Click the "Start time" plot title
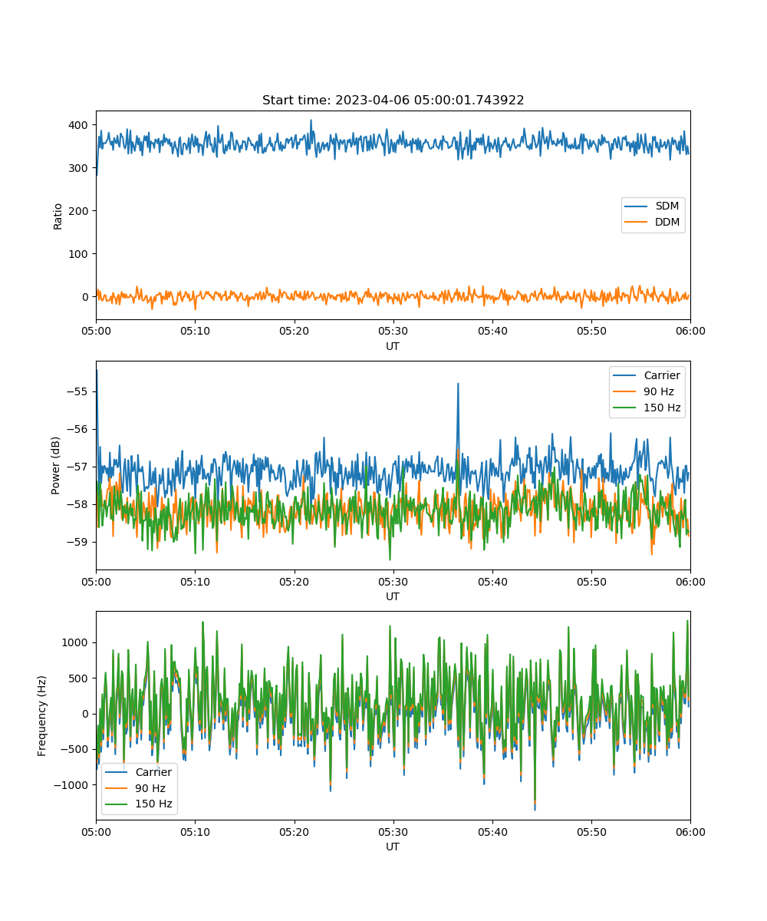Viewport: 767px width, 921px height. click(393, 101)
